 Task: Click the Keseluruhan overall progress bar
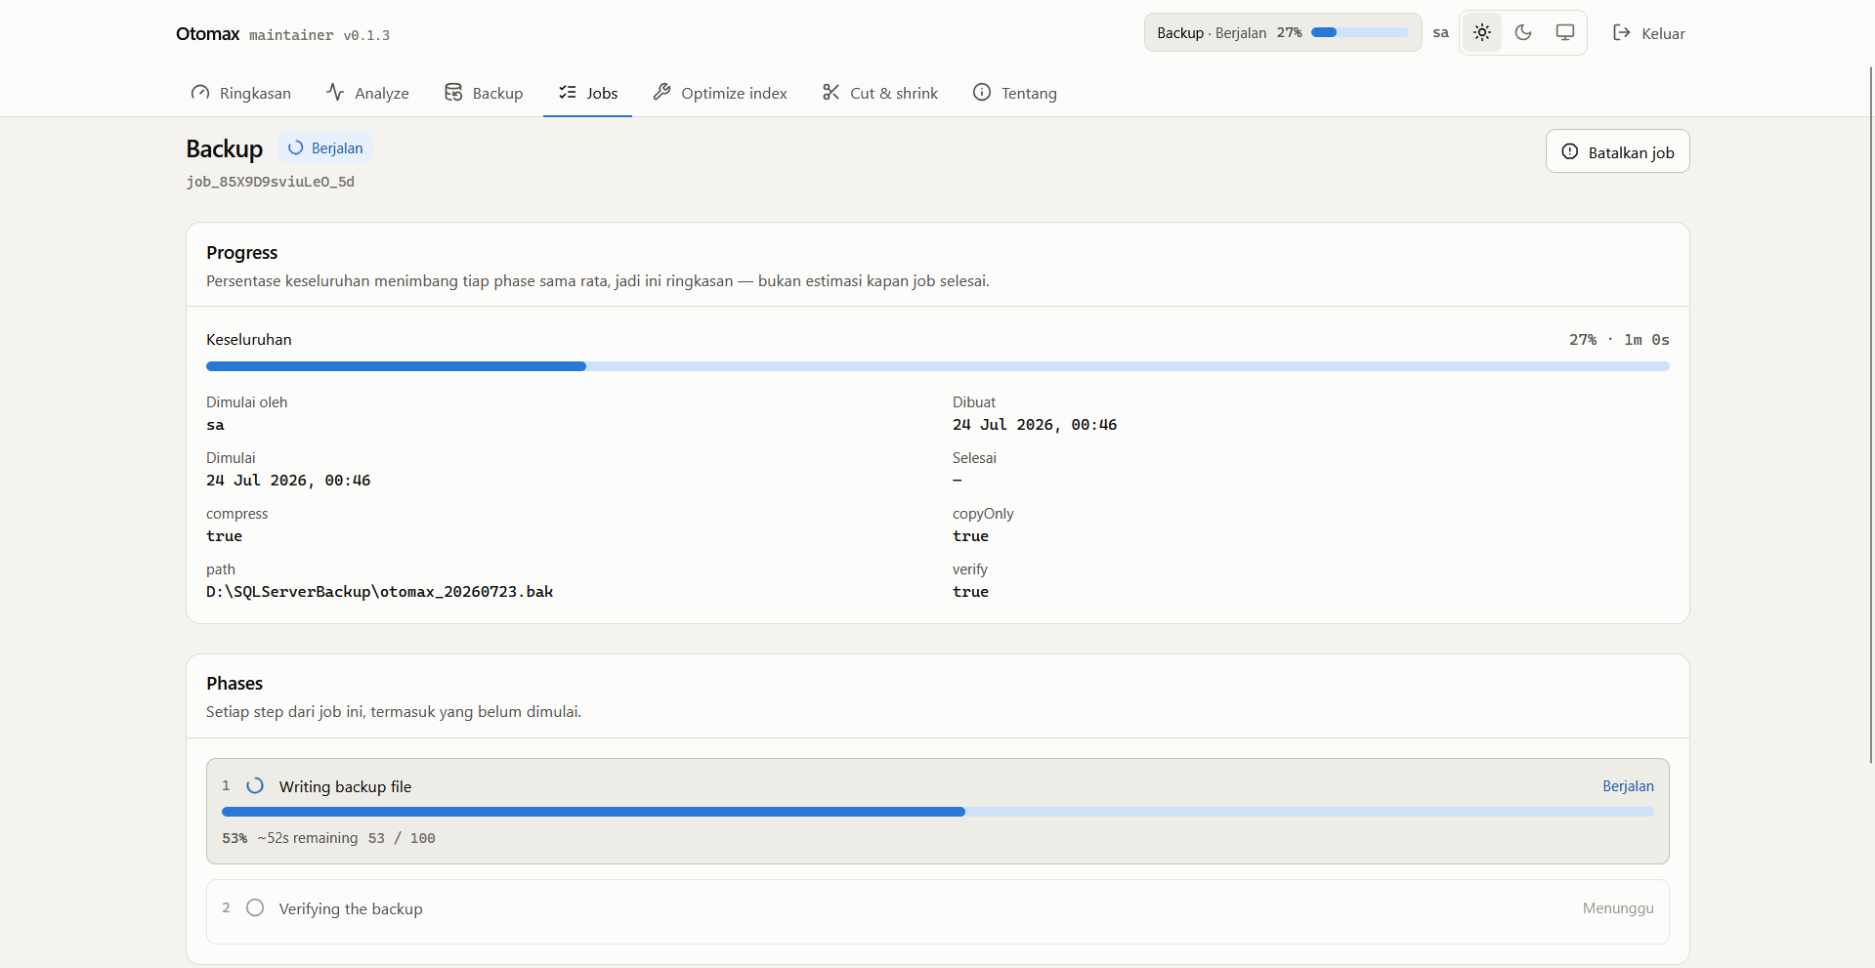click(x=938, y=366)
